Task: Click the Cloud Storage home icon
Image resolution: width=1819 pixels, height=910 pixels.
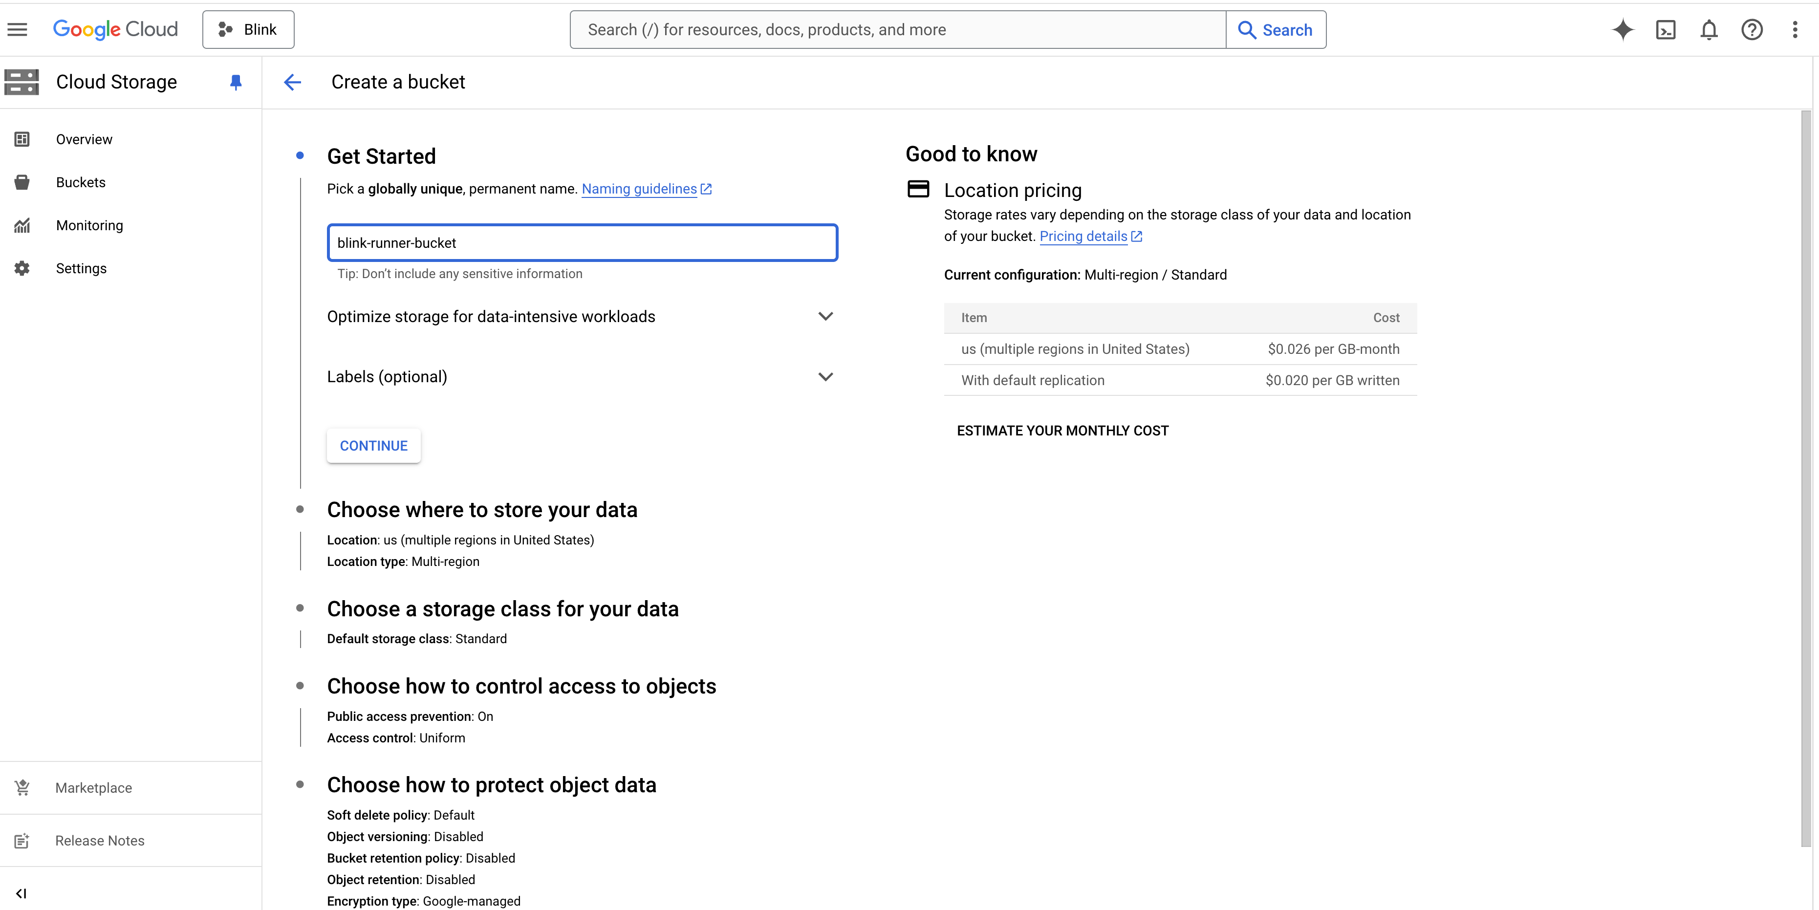Action: pyautogui.click(x=22, y=81)
